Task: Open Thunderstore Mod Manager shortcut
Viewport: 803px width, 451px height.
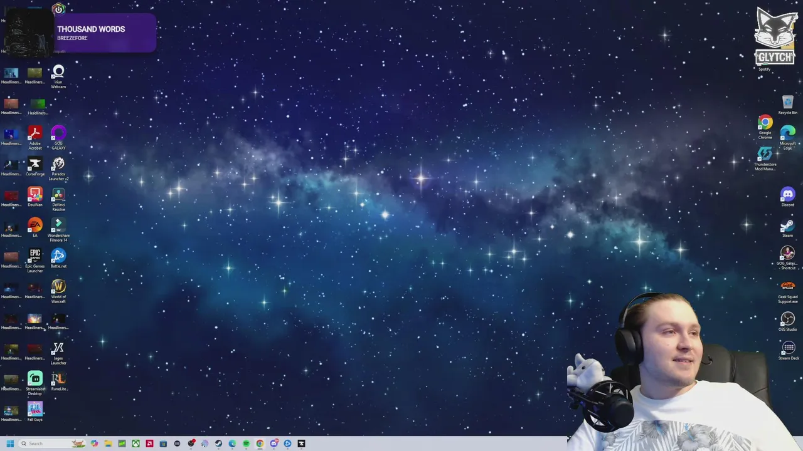Action: 765,159
